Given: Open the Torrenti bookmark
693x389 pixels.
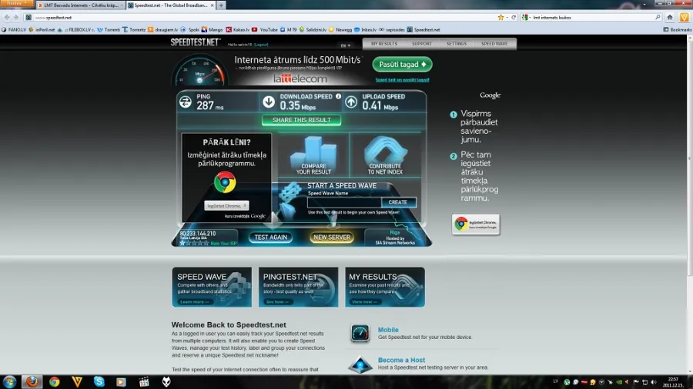Looking at the screenshot, I should click(109, 29).
